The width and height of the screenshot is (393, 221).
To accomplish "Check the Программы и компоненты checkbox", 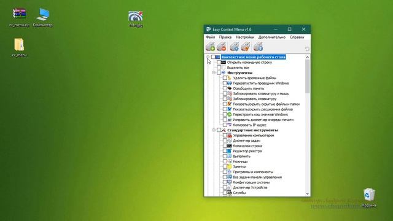I will pos(225,172).
